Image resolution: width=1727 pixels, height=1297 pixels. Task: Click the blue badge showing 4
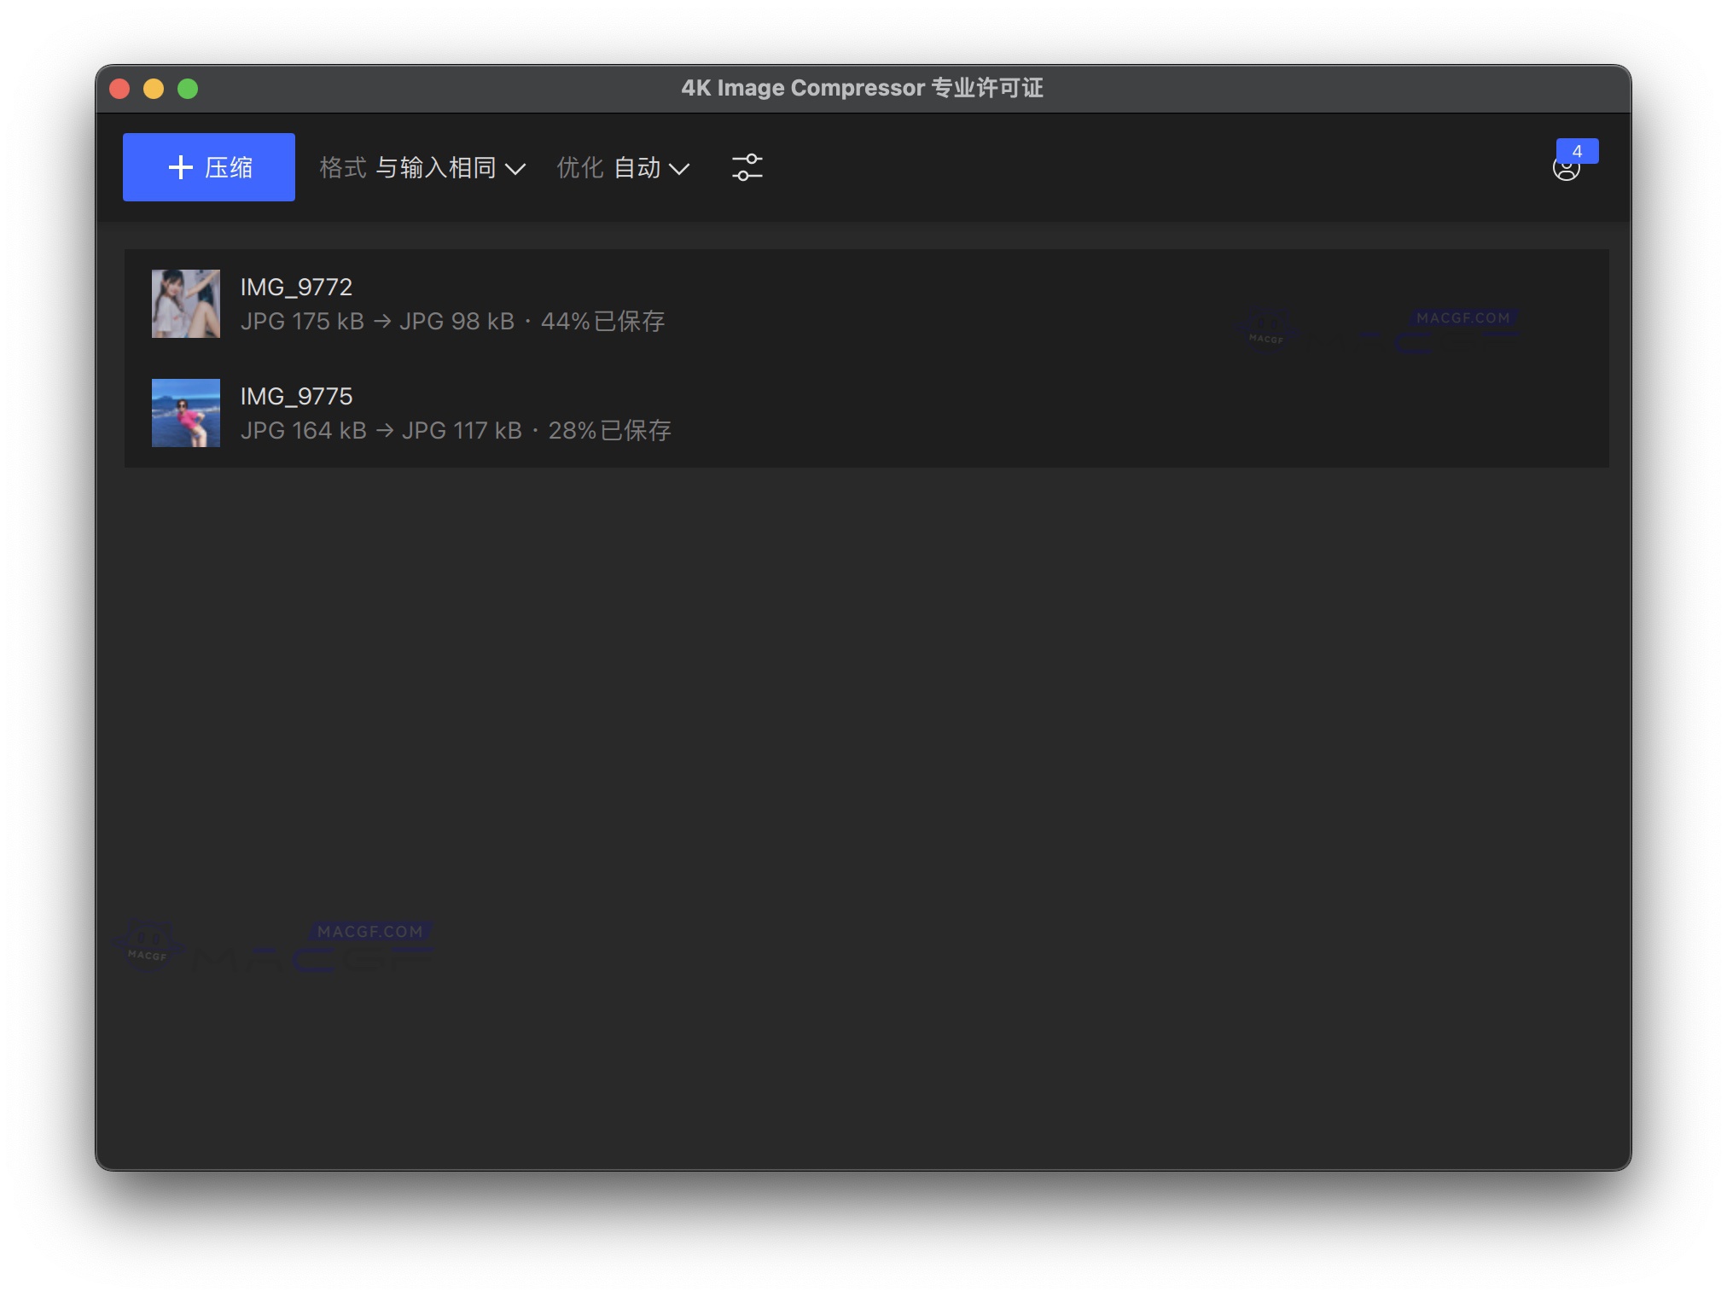click(x=1578, y=151)
